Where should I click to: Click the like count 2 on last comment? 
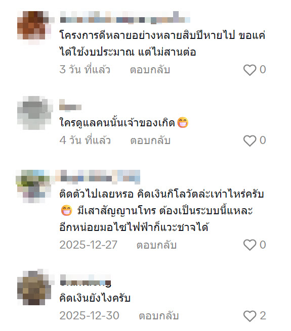pos(263,316)
